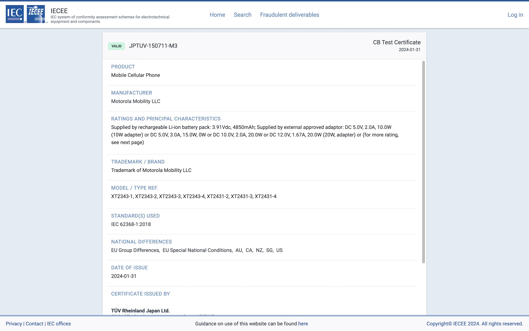529x331 pixels.
Task: Open the Home menu item
Action: pyautogui.click(x=217, y=15)
